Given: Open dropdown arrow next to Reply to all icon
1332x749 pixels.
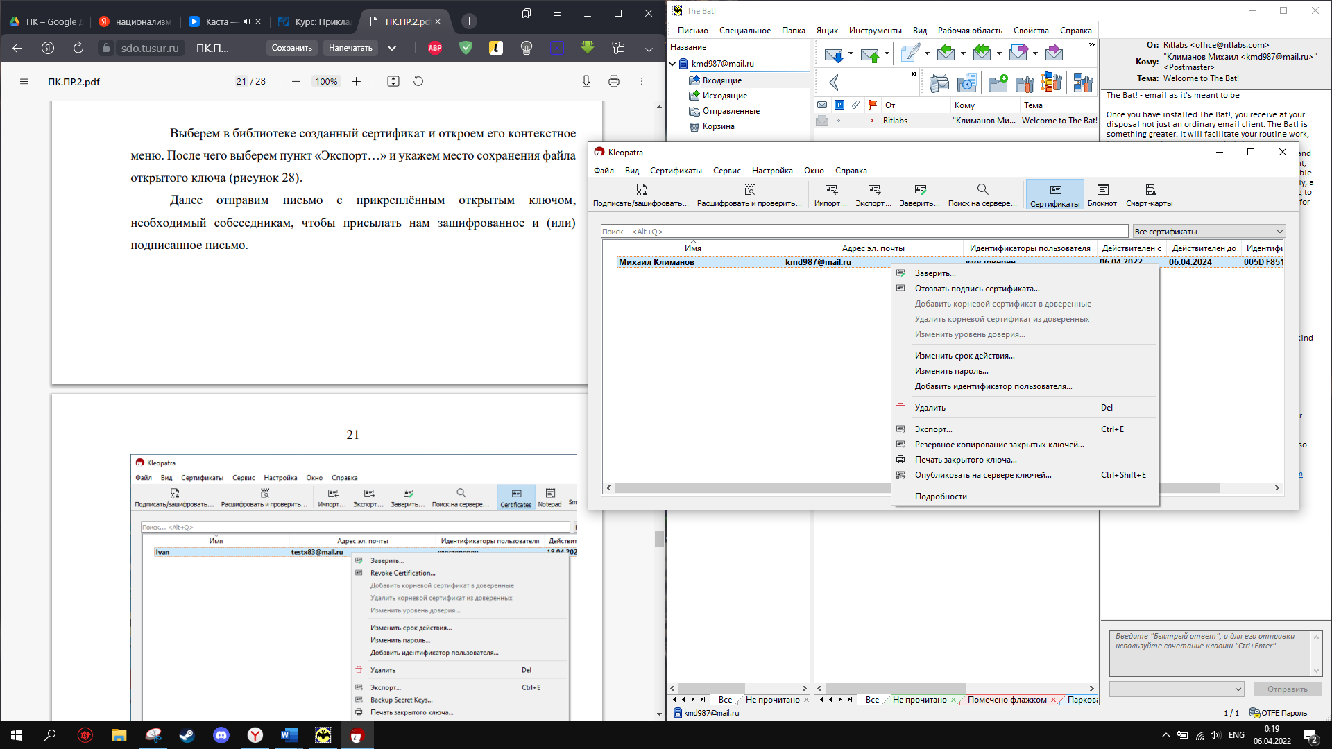Looking at the screenshot, I should tap(999, 53).
